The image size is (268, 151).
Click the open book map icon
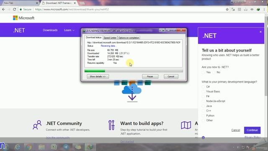coord(186,125)
